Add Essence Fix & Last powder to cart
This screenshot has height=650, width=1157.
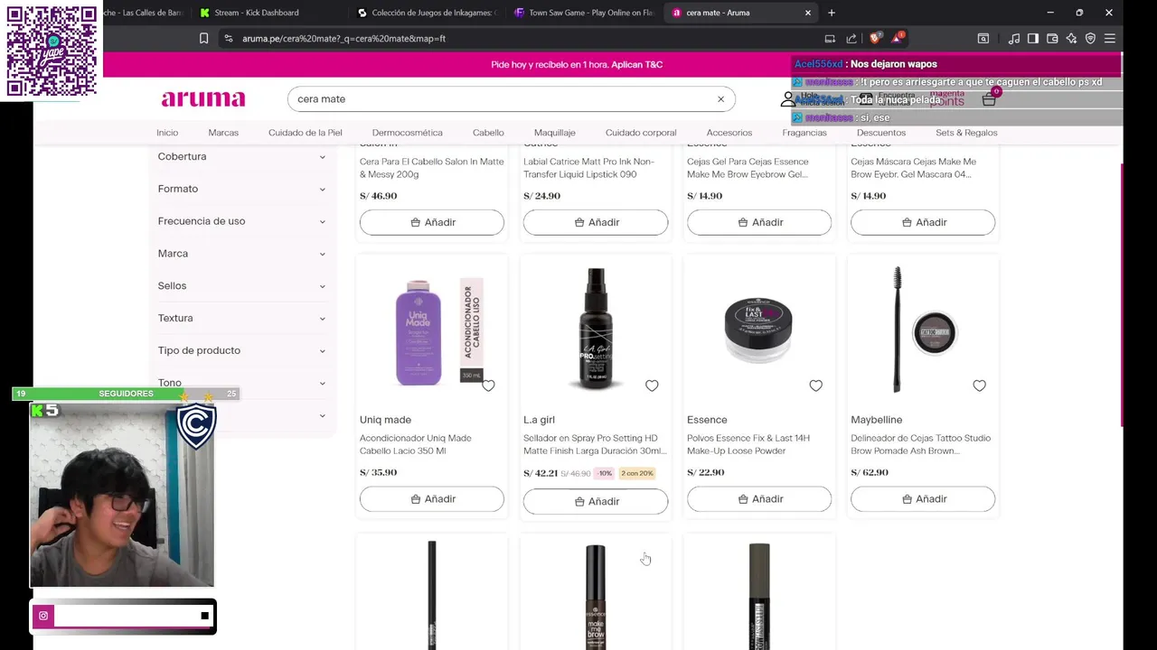[759, 499]
